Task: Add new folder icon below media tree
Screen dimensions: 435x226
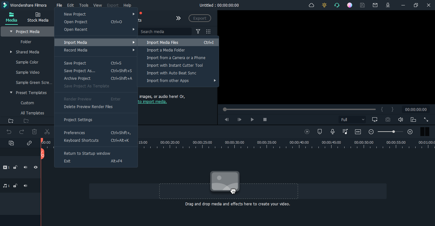Action: (11, 121)
